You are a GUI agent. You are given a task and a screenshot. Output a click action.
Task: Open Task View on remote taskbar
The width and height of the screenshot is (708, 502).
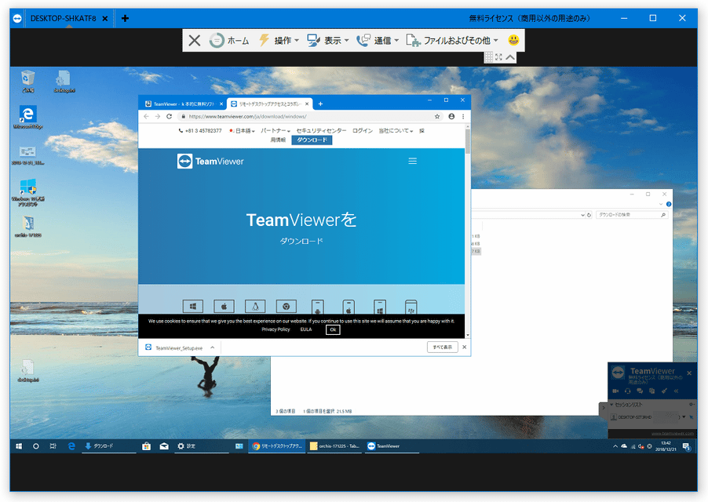pyautogui.click(x=53, y=446)
